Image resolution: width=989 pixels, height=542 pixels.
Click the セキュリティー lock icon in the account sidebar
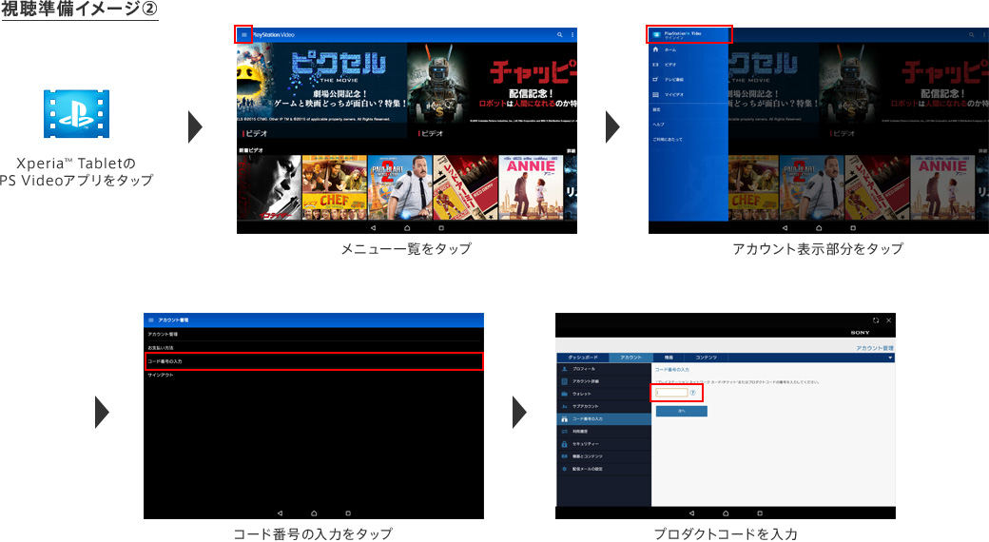(x=564, y=444)
